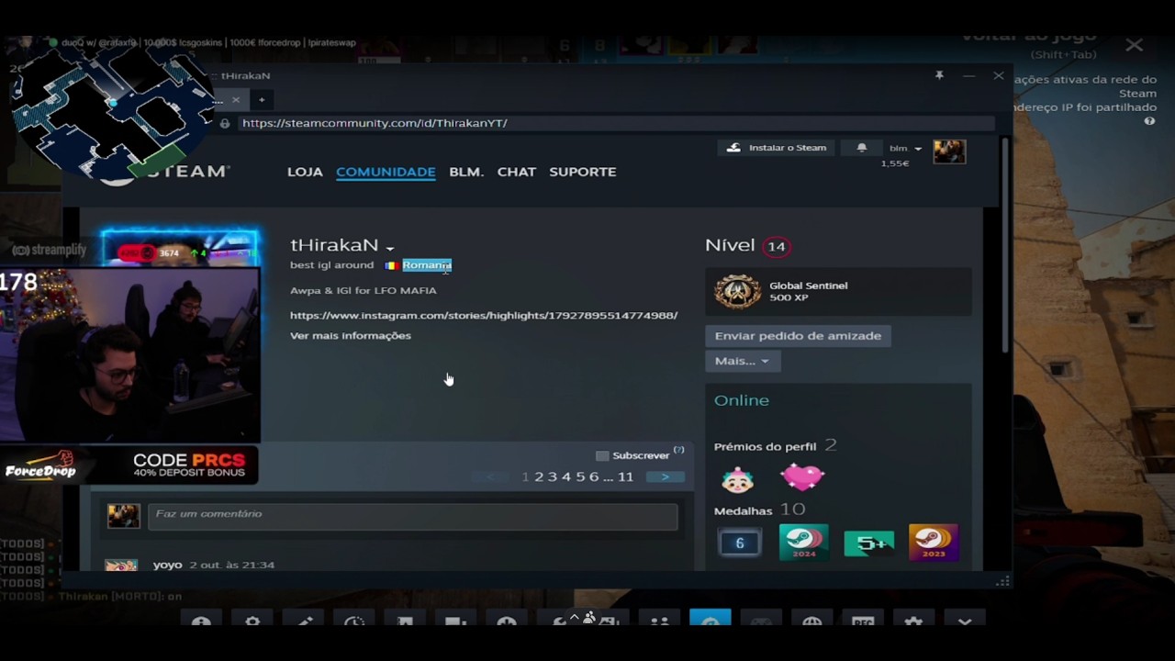
Task: Click the Steam 2023 badge
Action: 933,543
